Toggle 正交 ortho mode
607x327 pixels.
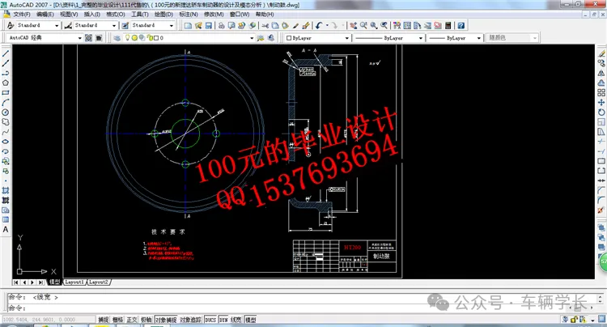[x=132, y=320]
